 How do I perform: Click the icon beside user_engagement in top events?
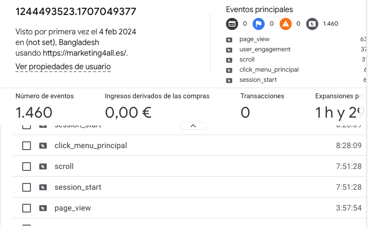click(229, 50)
